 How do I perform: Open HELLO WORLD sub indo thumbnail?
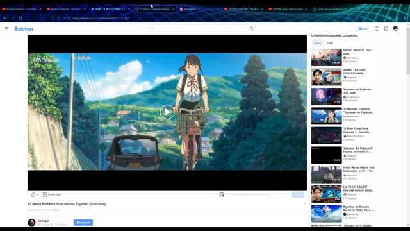coord(327,57)
